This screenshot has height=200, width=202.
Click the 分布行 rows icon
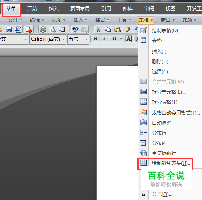[x=143, y=133]
